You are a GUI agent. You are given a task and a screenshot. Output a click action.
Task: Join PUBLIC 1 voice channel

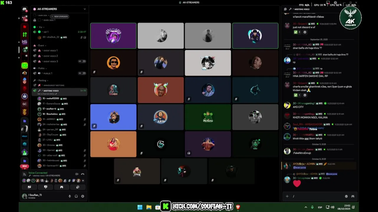point(60,73)
